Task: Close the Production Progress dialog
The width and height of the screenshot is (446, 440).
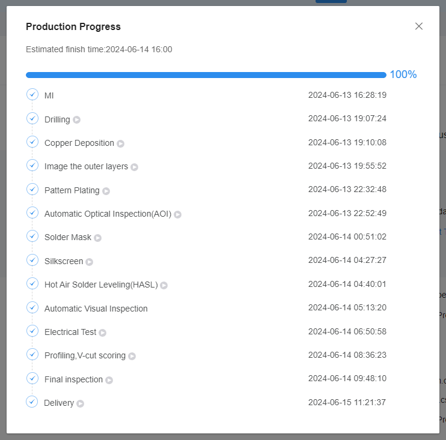Action: (419, 26)
